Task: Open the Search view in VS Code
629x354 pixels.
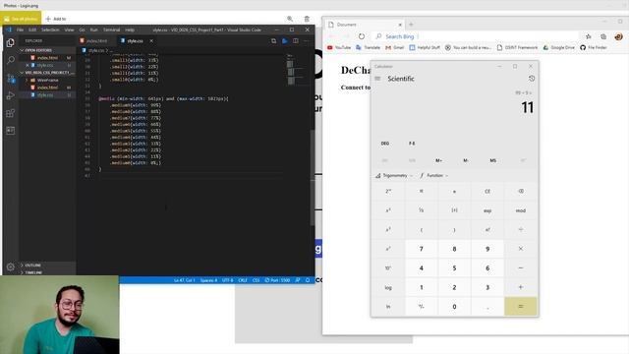Action: 11,60
